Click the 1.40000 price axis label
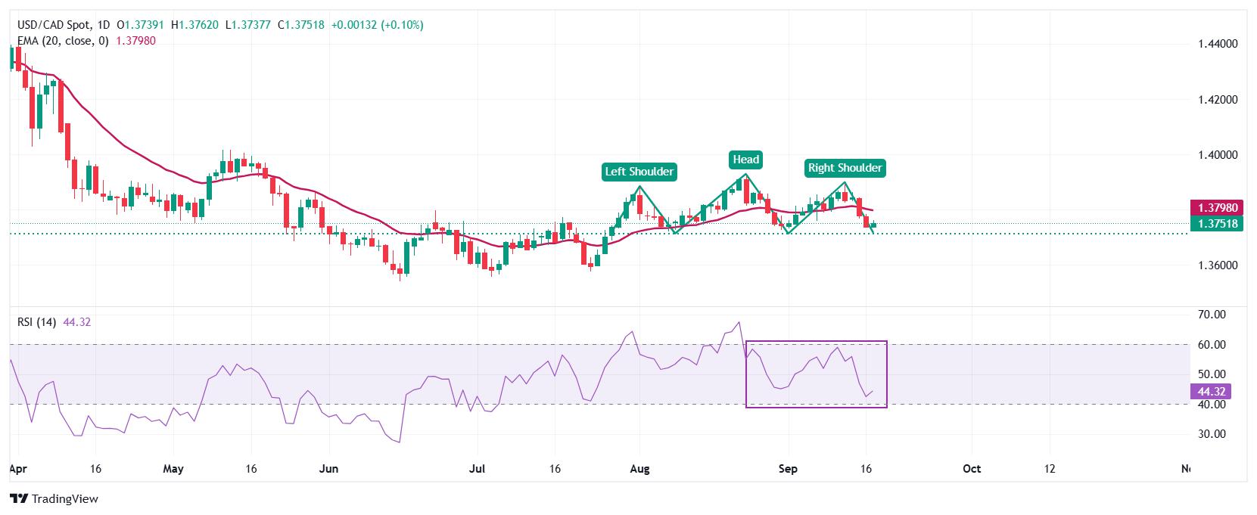The height and width of the screenshot is (515, 1257). tap(1218, 154)
